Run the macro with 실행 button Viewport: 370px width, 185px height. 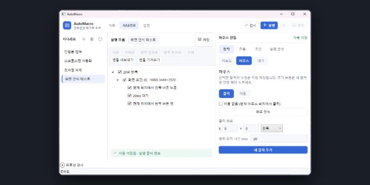[x=269, y=25]
